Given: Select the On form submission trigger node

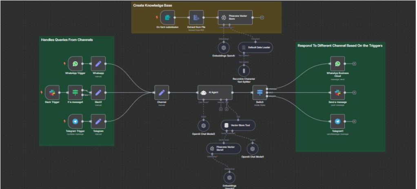Looking at the screenshot, I should pos(168,18).
